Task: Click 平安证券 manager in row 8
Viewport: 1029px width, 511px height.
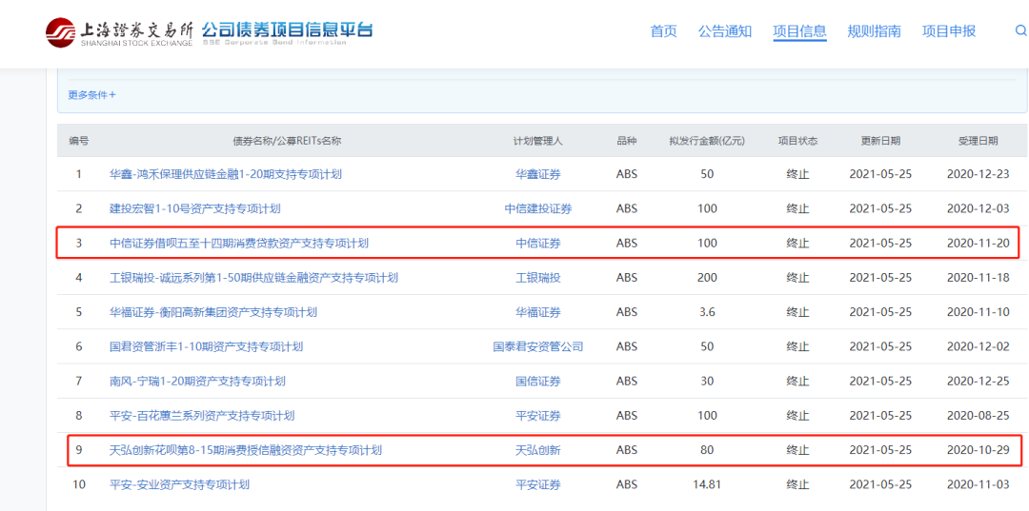Action: click(538, 416)
